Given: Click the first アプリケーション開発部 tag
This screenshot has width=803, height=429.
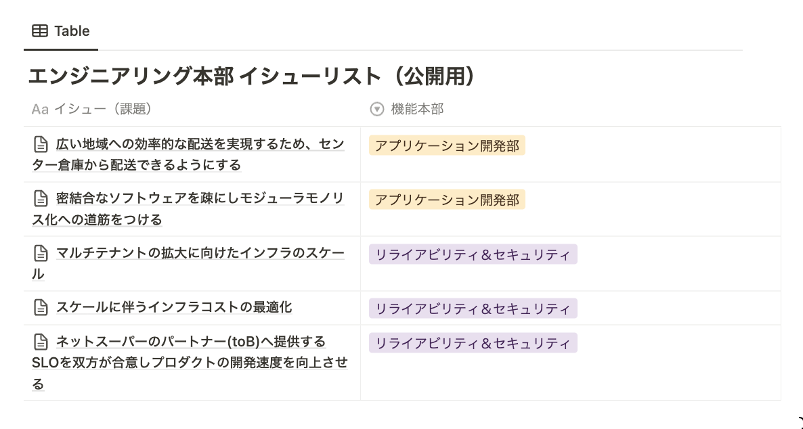Looking at the screenshot, I should [x=447, y=145].
